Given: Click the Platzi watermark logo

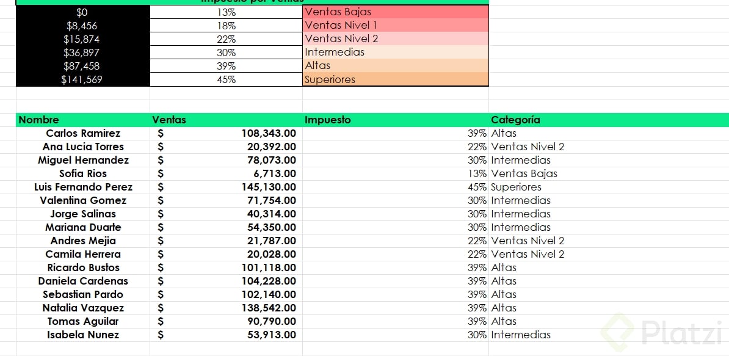Looking at the screenshot, I should [x=663, y=332].
